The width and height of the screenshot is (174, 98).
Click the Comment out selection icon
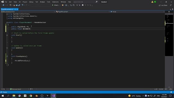click(x=77, y=5)
